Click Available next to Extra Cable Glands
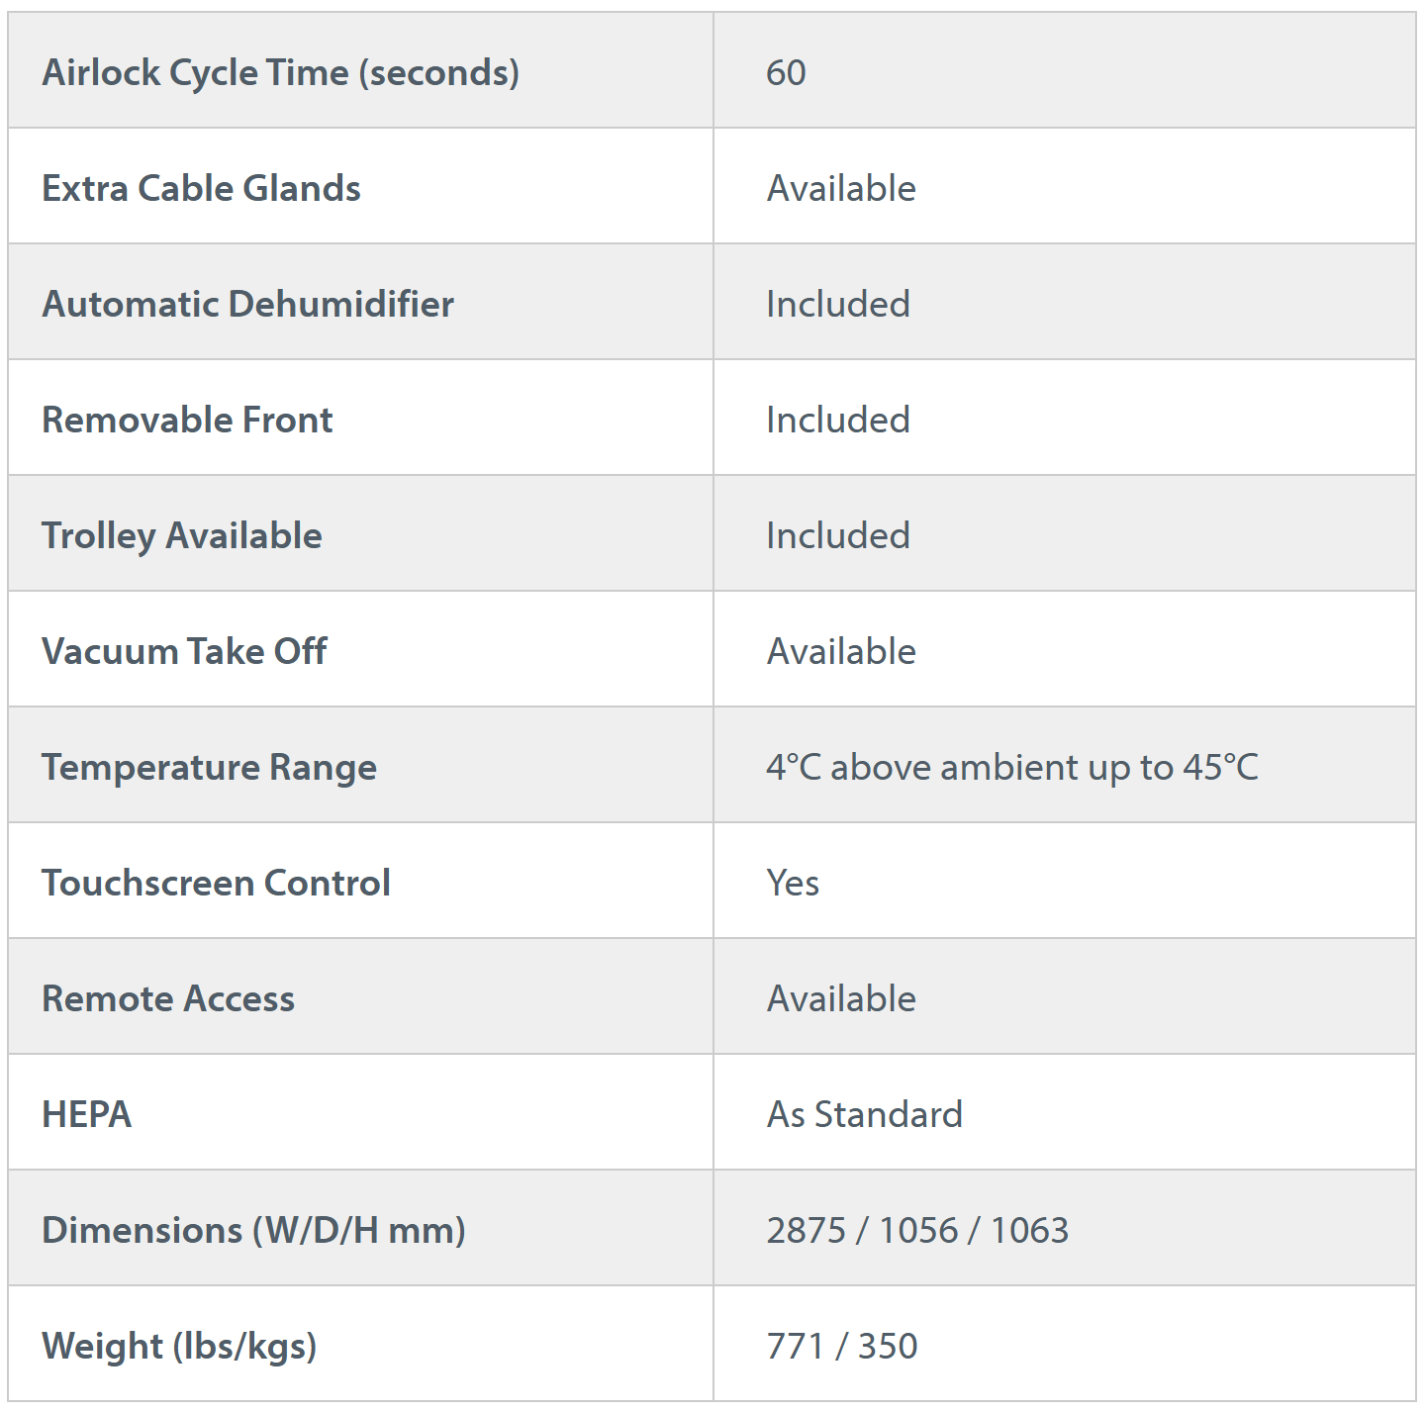 coord(841,188)
